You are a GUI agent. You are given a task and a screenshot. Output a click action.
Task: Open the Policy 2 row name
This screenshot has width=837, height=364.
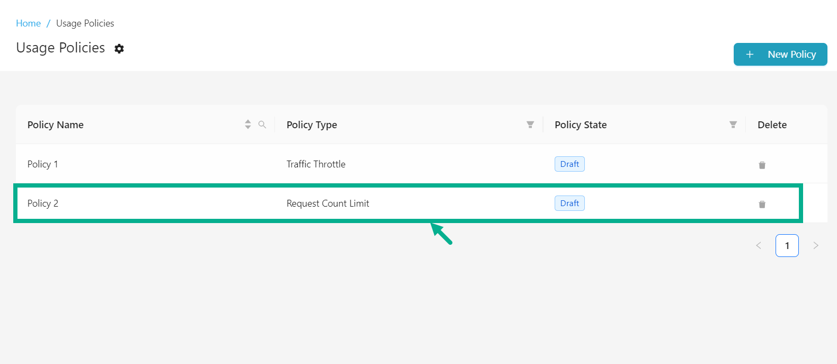[43, 203]
